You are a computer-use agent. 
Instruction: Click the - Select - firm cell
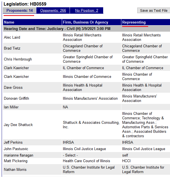point(70,155)
